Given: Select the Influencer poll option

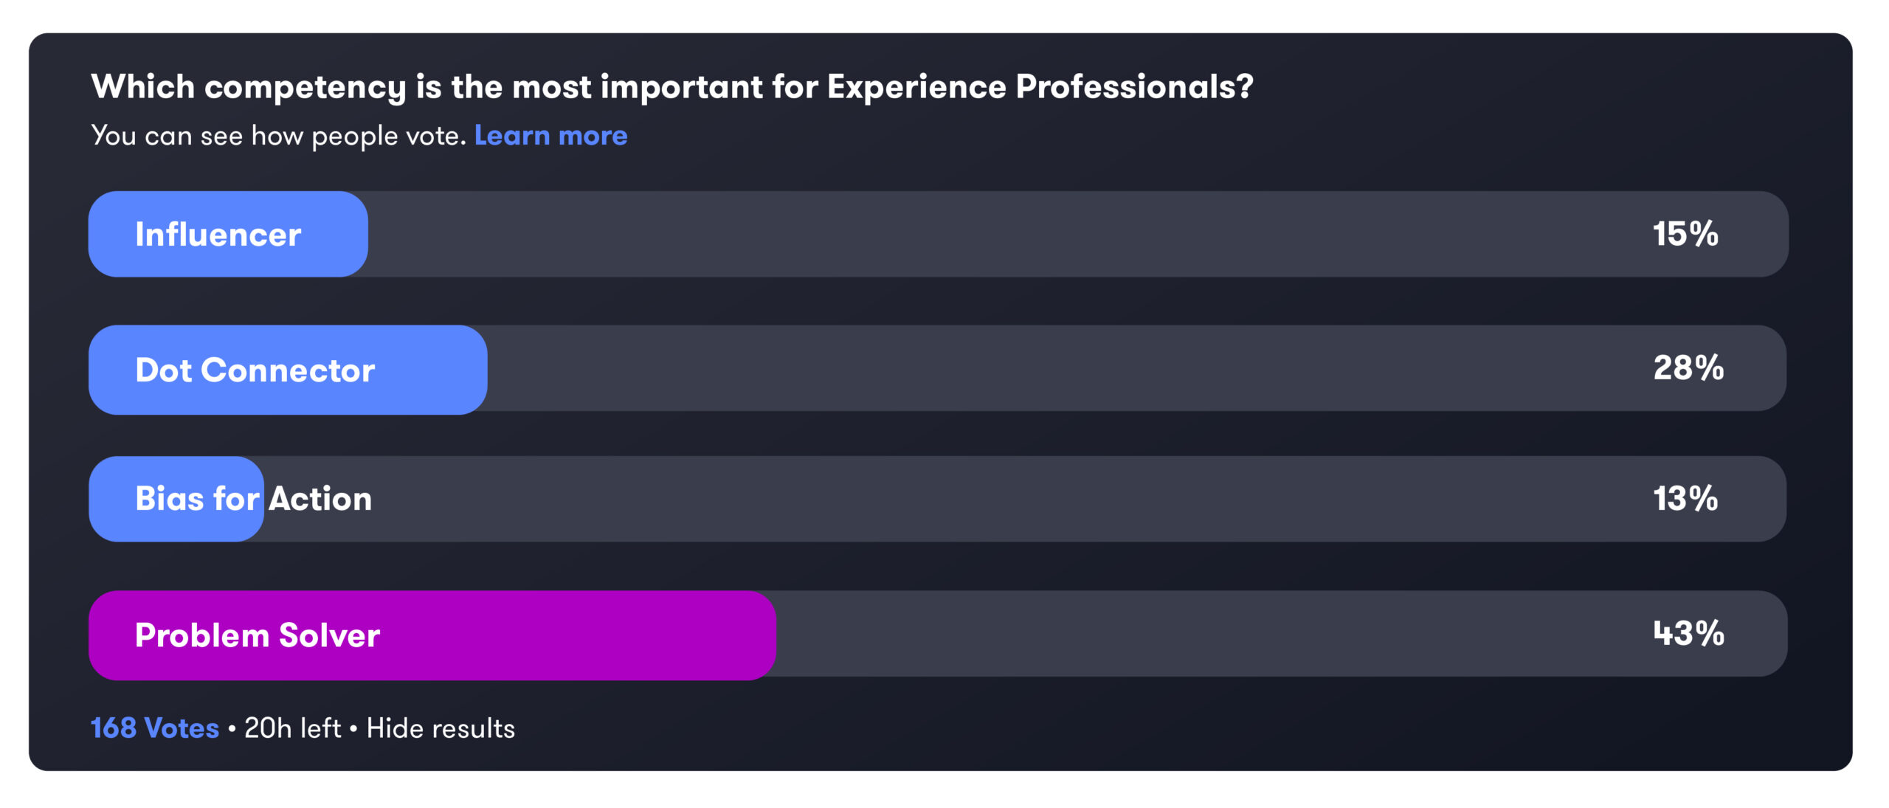Looking at the screenshot, I should 938,234.
